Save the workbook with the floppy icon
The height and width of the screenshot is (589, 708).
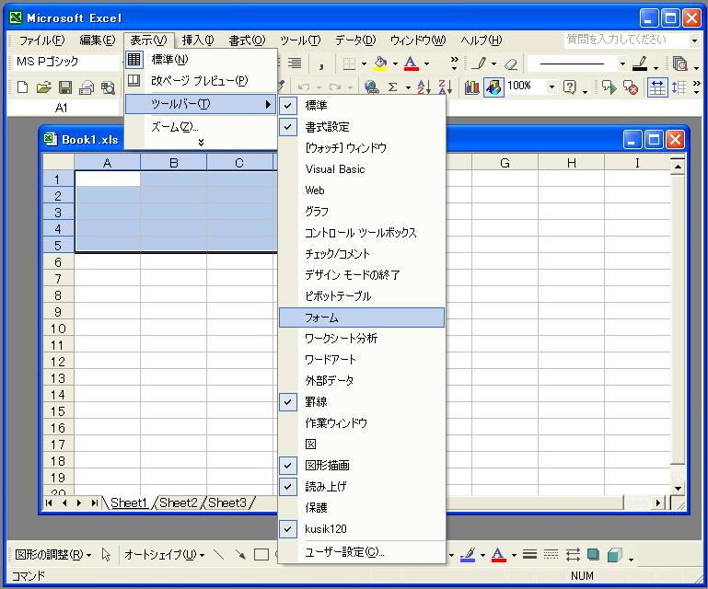point(65,87)
